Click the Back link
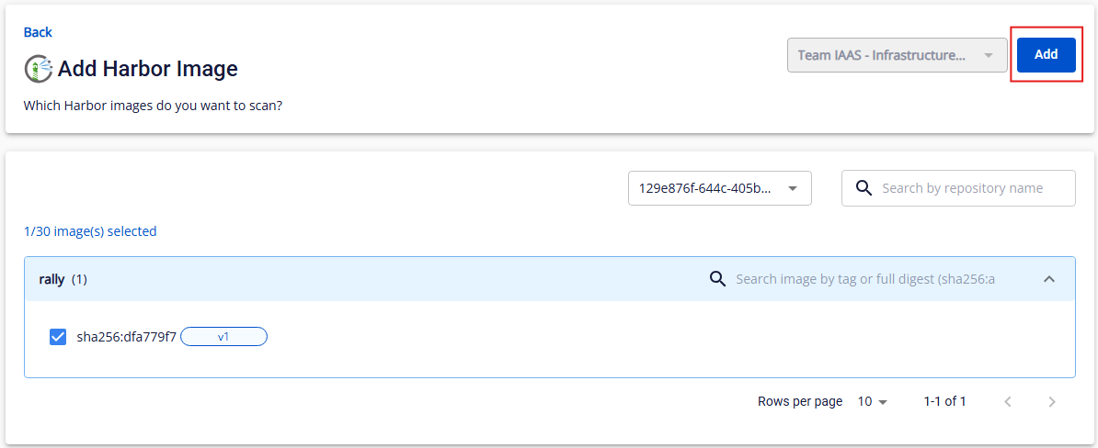Image resolution: width=1098 pixels, height=448 pixels. pyautogui.click(x=38, y=32)
